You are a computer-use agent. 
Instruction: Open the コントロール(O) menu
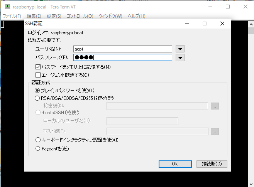80,16
